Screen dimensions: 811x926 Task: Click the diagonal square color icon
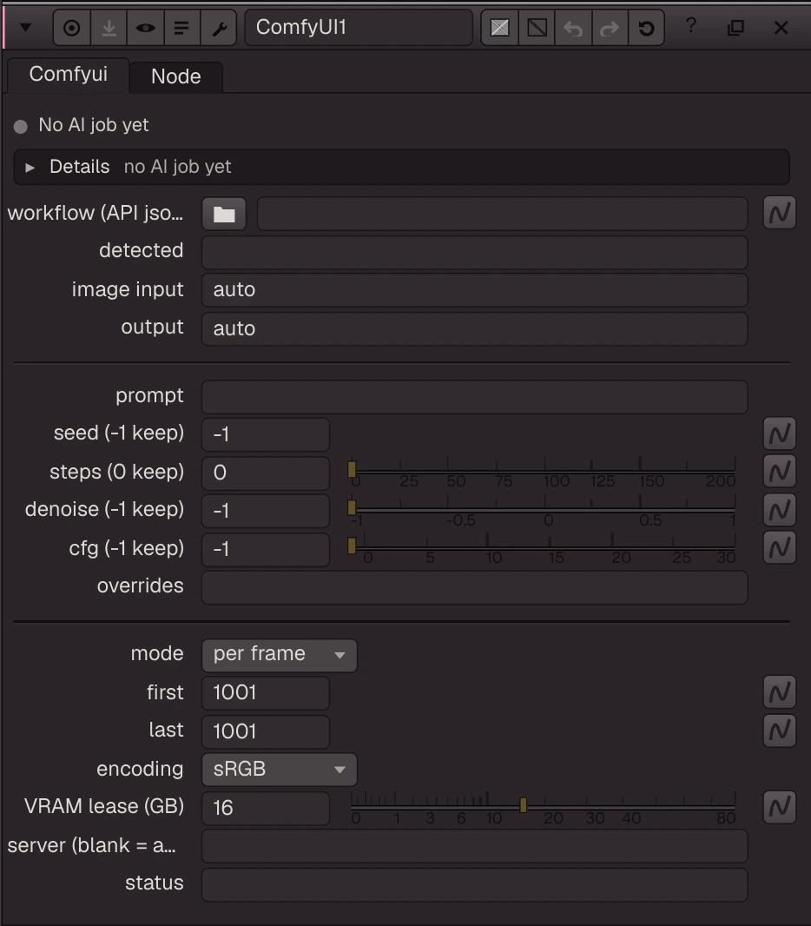point(537,28)
